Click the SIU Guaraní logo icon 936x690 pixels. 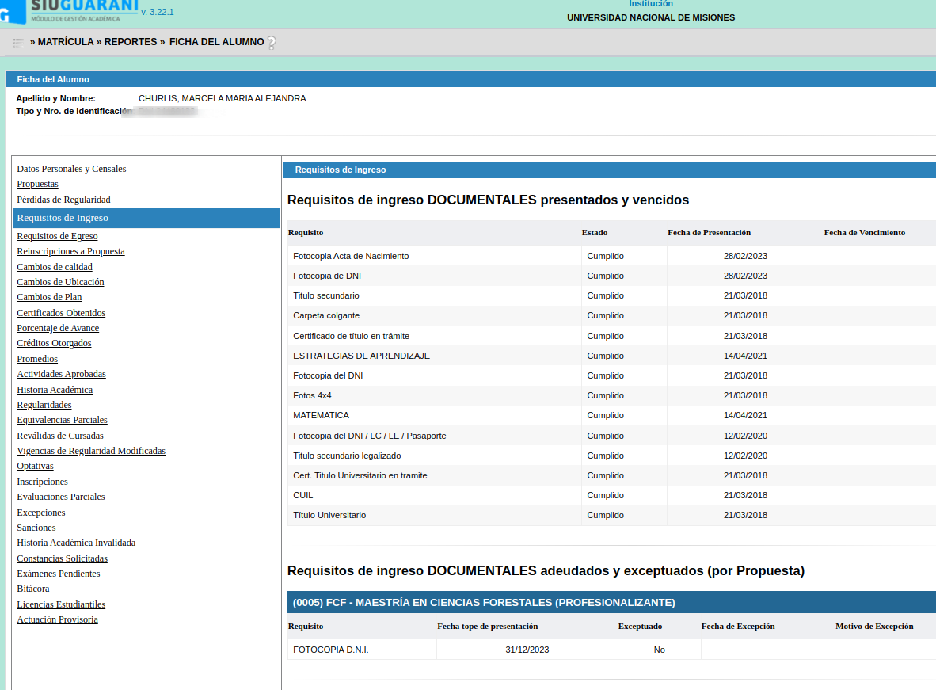click(x=13, y=11)
